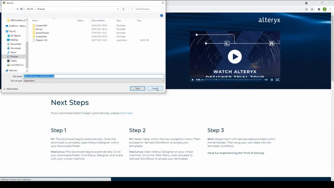Navigate to Documents in the sidebar
Viewport: 334px width, 188px height.
16,44
